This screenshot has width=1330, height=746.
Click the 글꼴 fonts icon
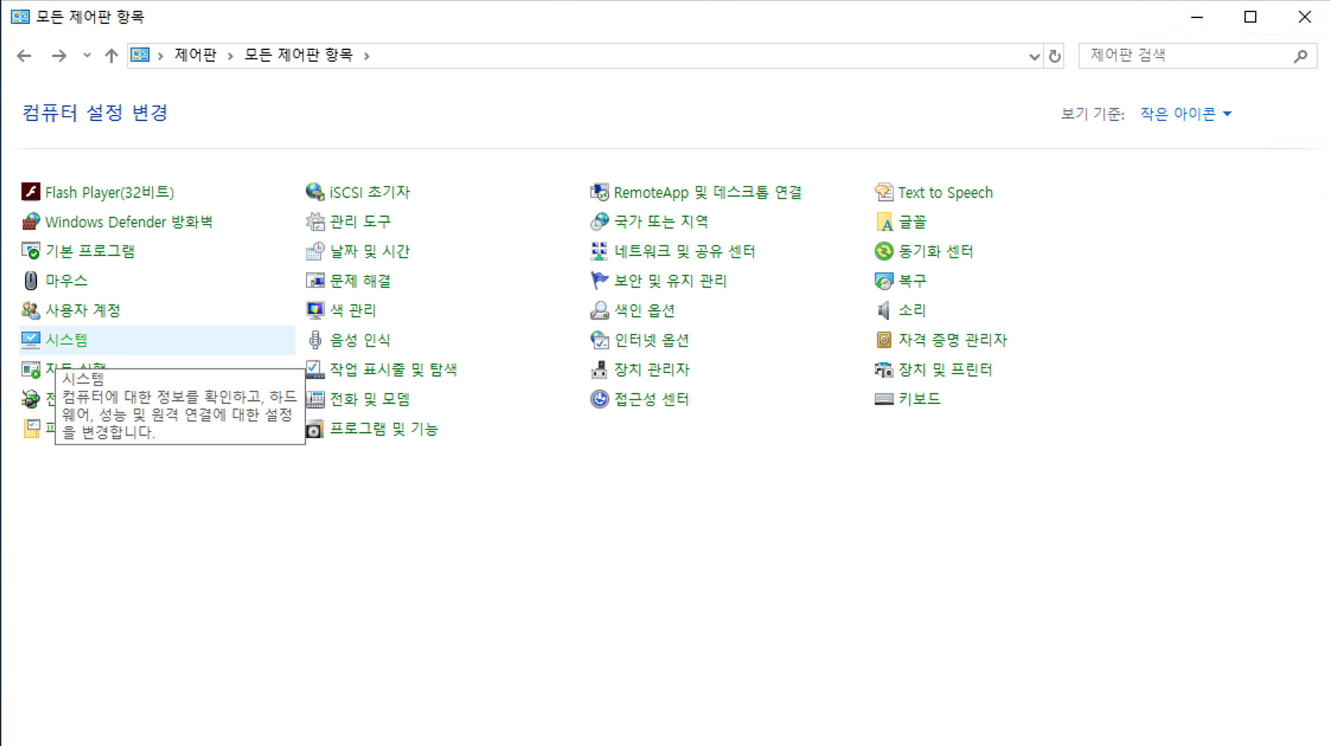tap(884, 221)
